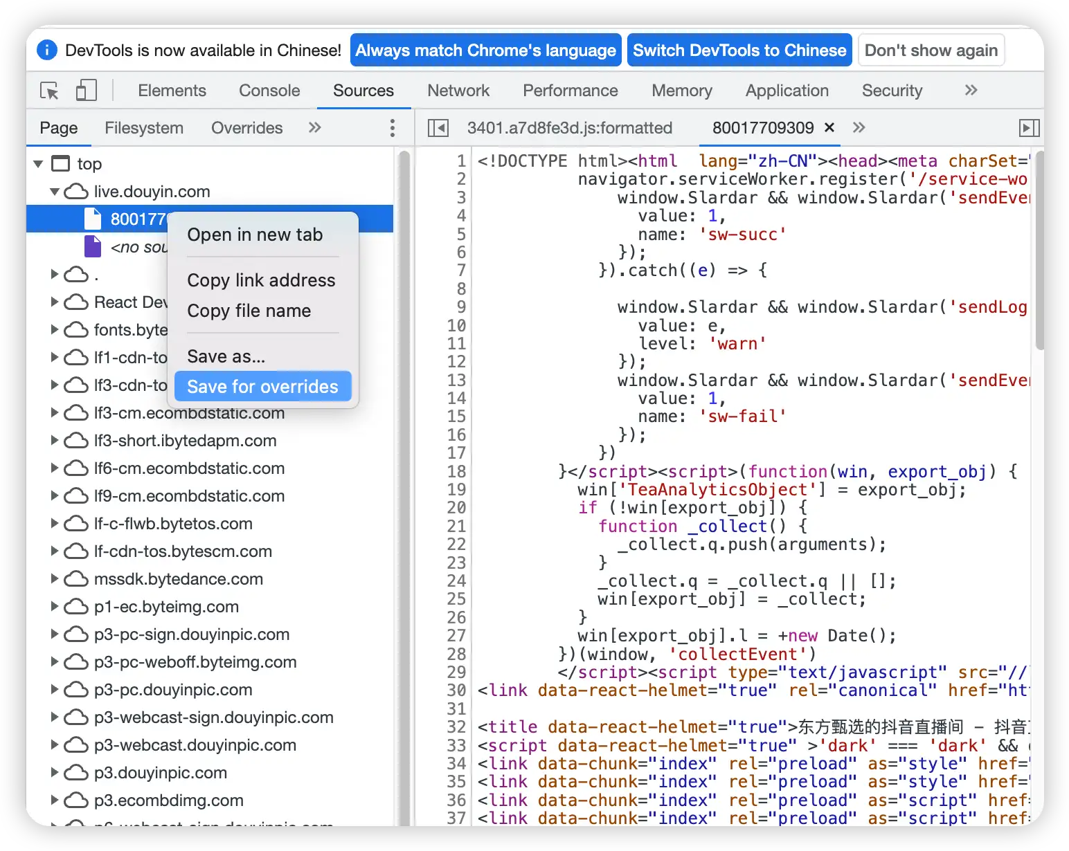1069x851 pixels.
Task: Click line number 32 in the gutter
Action: coord(456,726)
